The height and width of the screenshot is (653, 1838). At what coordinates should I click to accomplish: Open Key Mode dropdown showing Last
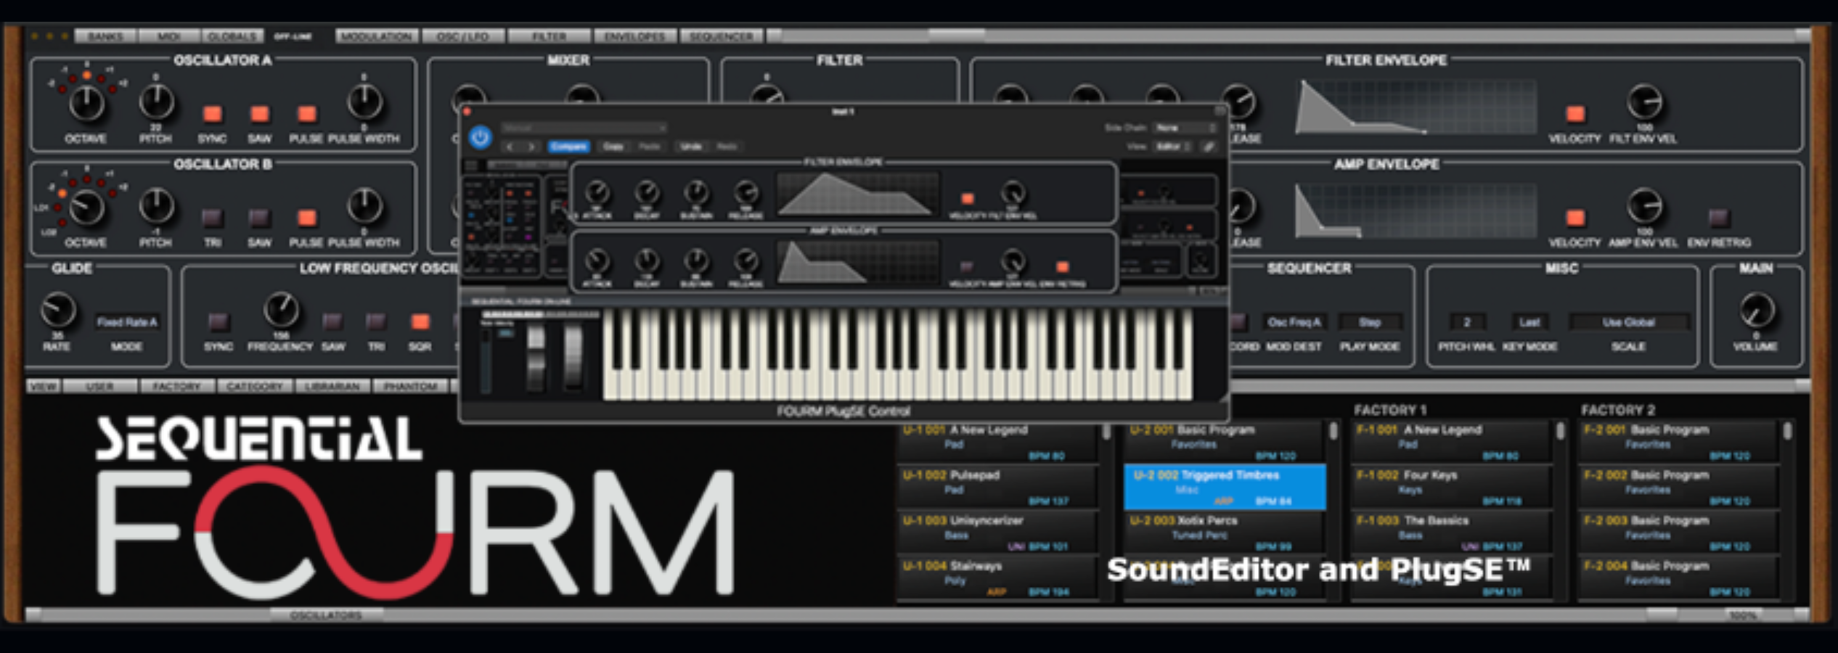coord(1529,322)
